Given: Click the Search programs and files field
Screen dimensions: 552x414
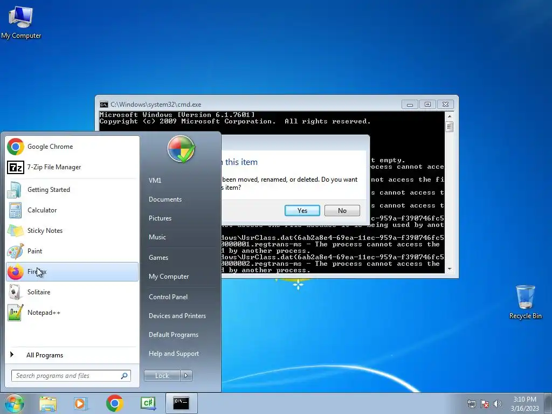Looking at the screenshot, I should 71,376.
